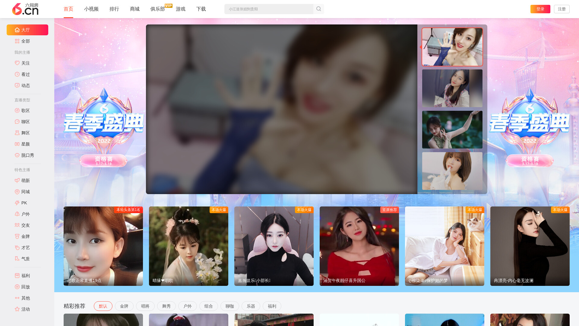The height and width of the screenshot is (326, 579).
Task: Click left 春季盛典 2022 banner play icon
Action: 104,109
